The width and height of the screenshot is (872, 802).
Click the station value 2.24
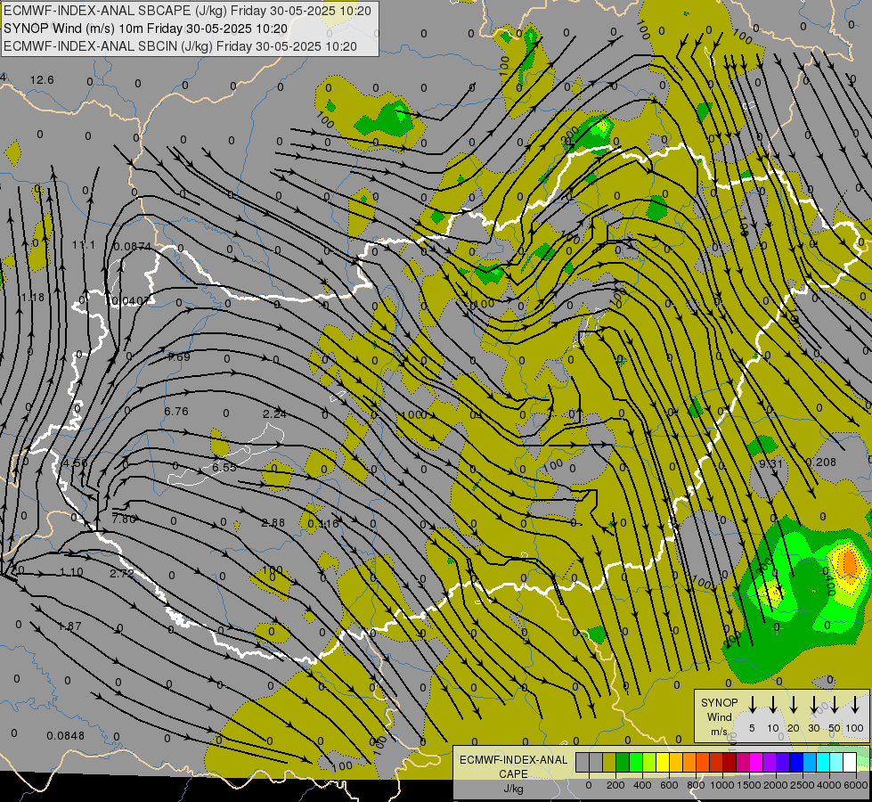click(x=274, y=413)
